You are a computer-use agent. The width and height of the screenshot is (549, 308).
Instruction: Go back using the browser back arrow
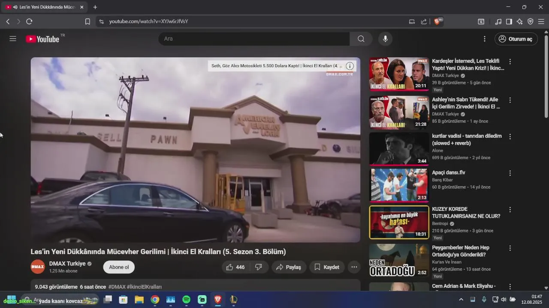(x=8, y=21)
